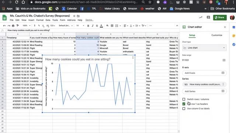Show more toolbar options
This screenshot has height=133, width=236.
pos(150,26)
